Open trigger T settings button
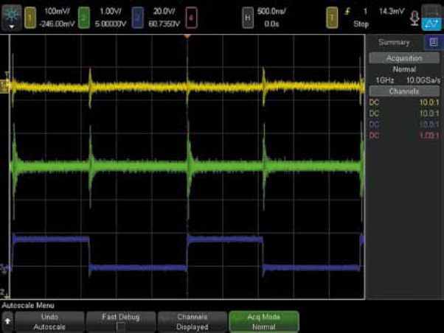444x333 pixels. 332,18
